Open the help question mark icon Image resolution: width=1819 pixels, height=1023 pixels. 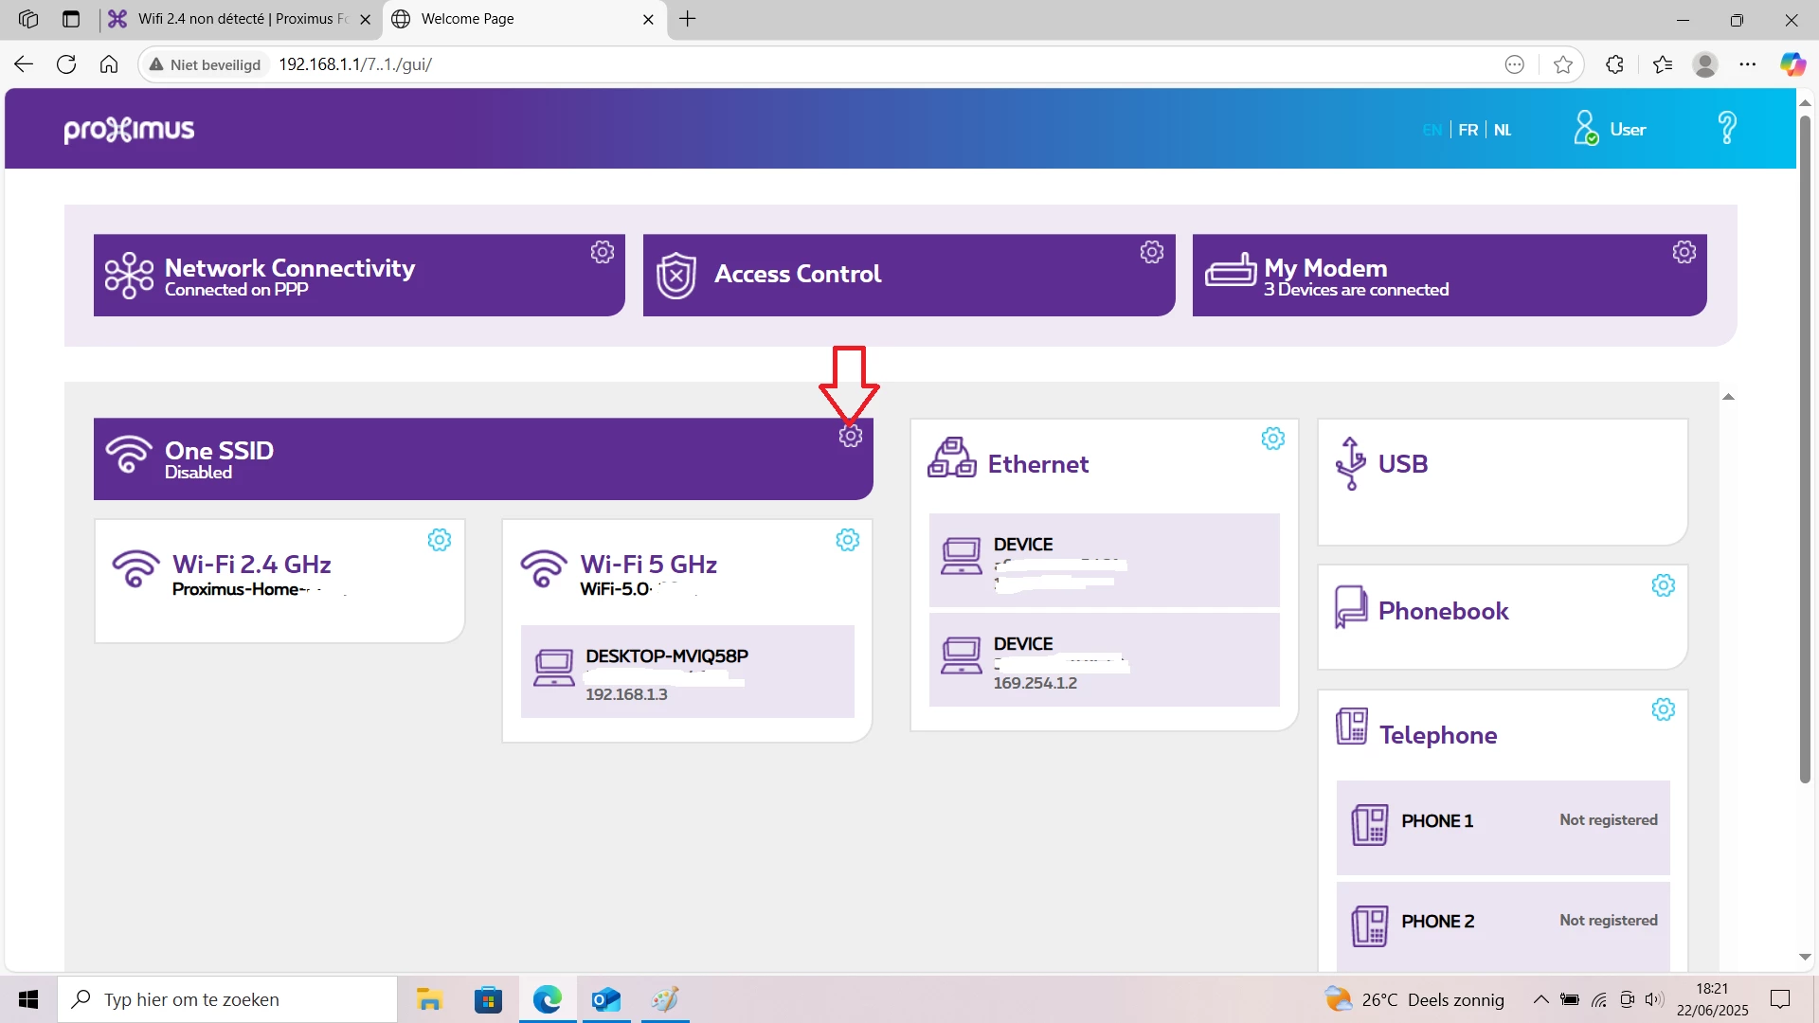[x=1727, y=128]
